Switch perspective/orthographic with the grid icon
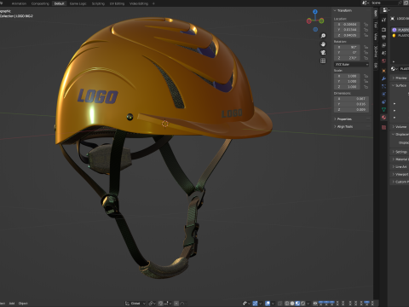The image size is (409, 307). point(323,61)
